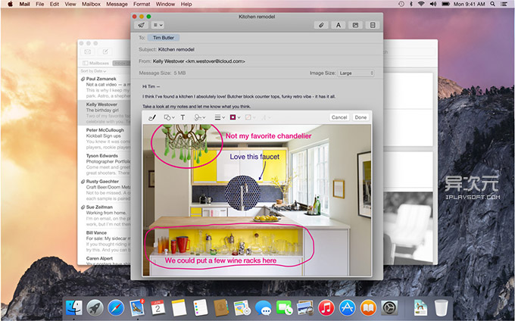515x321 pixels.
Task: Select 'Not my favorite chandelier' annotation
Action: [268, 136]
